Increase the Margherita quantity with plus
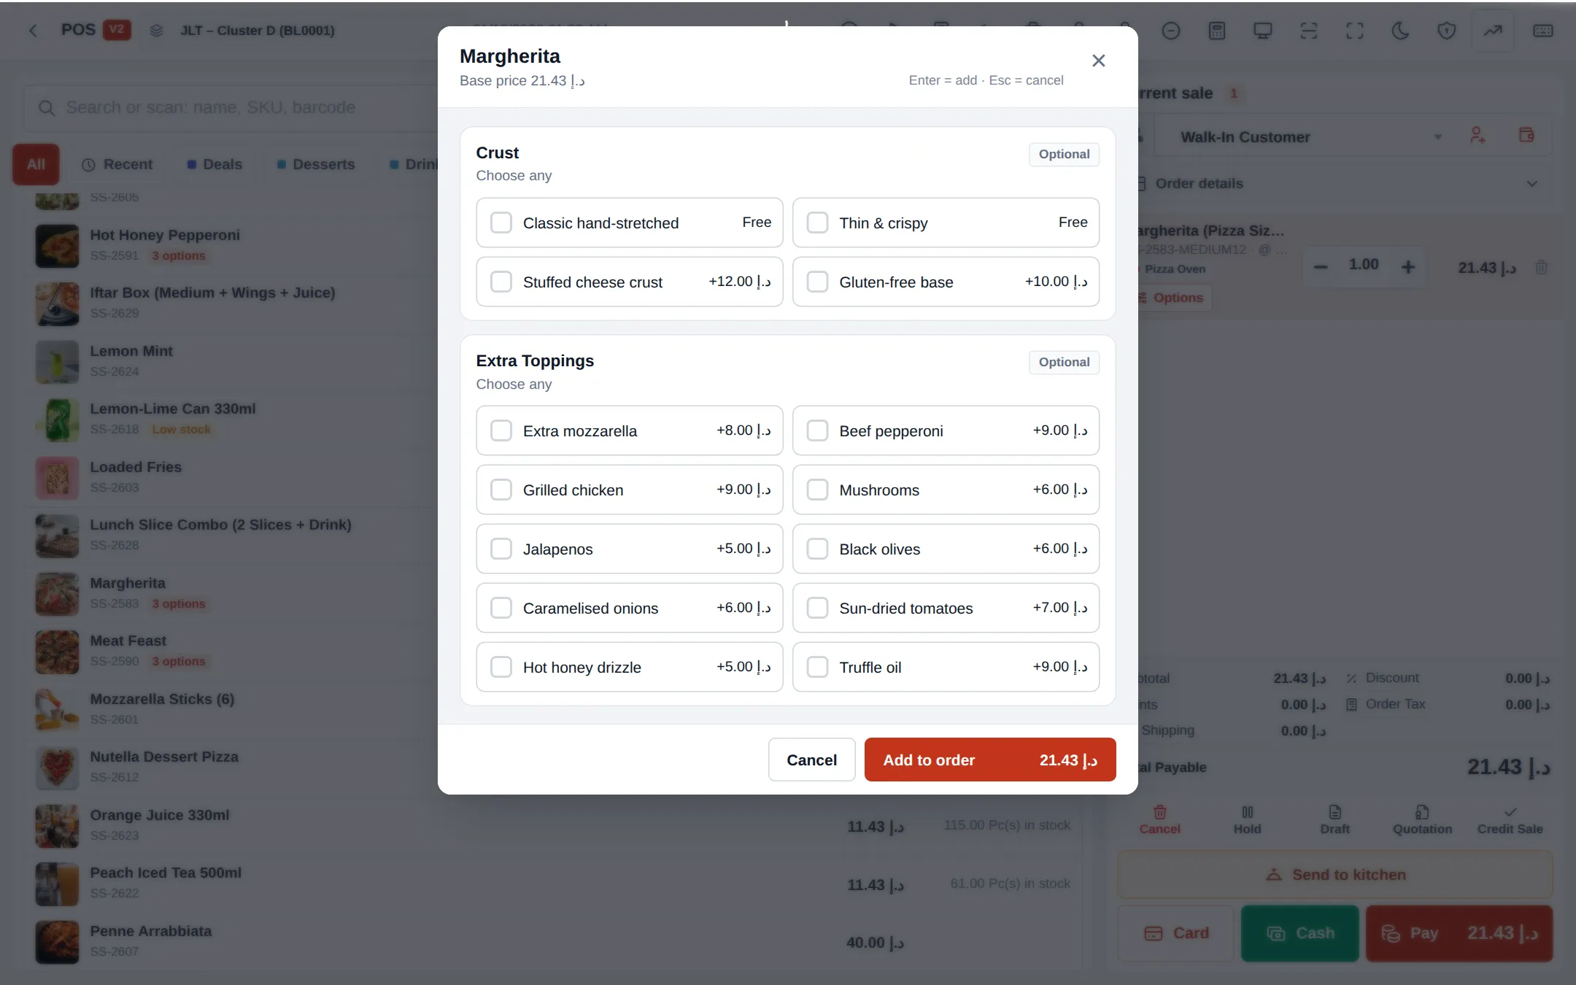 click(1408, 267)
